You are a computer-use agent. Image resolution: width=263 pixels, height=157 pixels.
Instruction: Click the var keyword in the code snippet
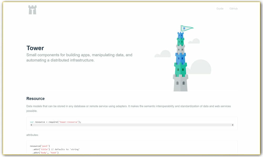pos(32,122)
